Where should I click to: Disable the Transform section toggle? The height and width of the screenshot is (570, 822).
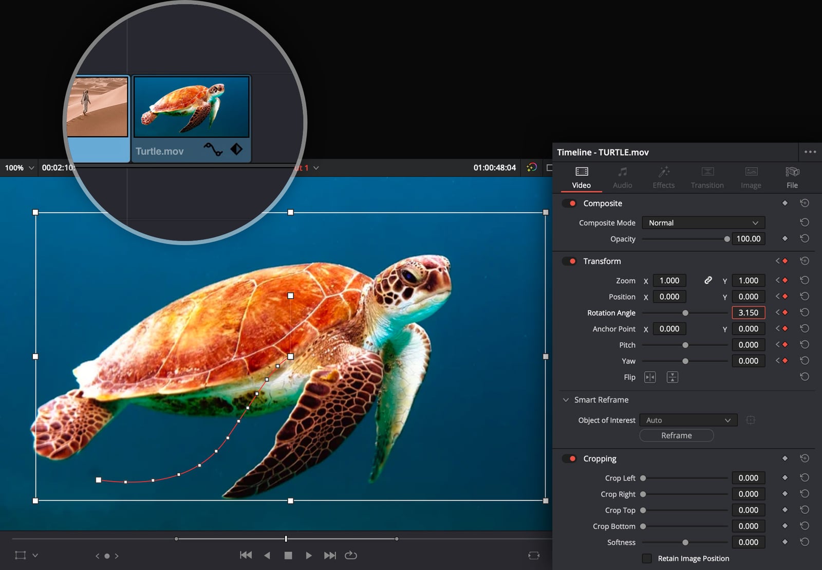pos(569,261)
